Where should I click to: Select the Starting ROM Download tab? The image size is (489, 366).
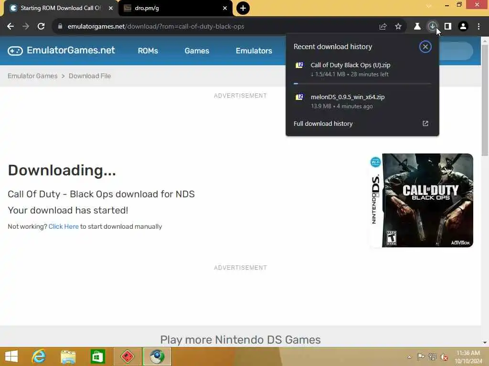61,8
